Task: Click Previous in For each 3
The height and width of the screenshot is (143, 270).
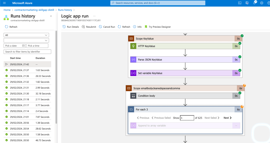Action: pos(143,118)
